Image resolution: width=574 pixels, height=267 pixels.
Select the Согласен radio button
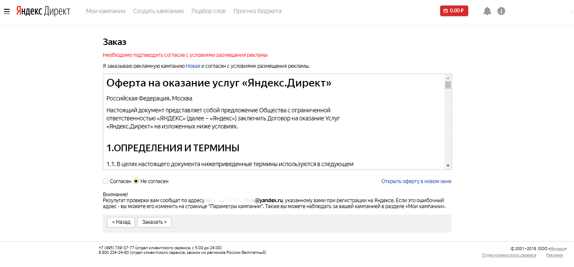(x=106, y=181)
